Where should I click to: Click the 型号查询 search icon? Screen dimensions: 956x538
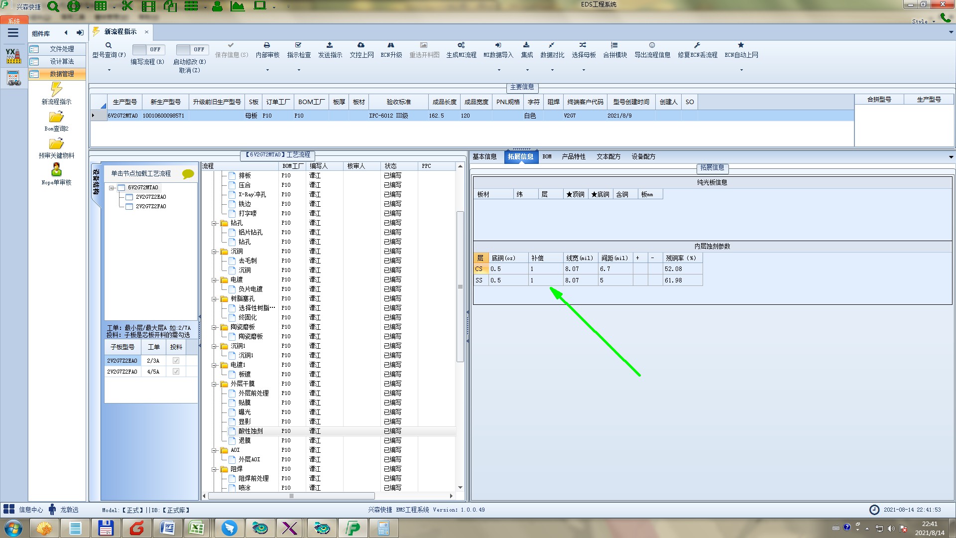(x=109, y=45)
